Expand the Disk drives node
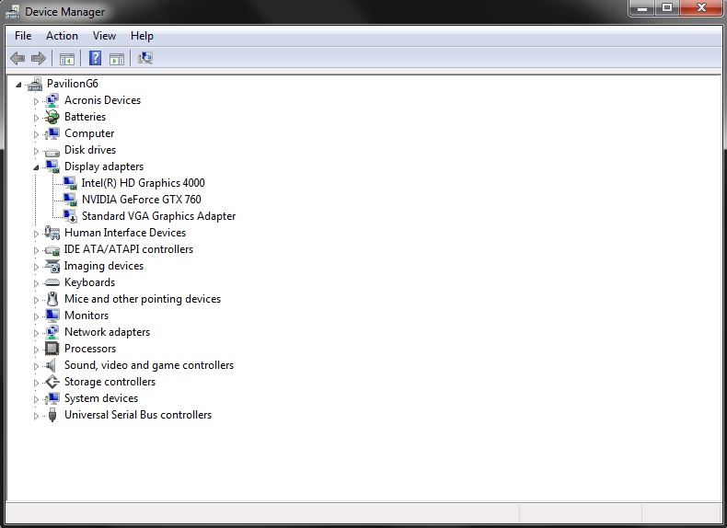Screen dimensions: 727x528 pyautogui.click(x=36, y=151)
